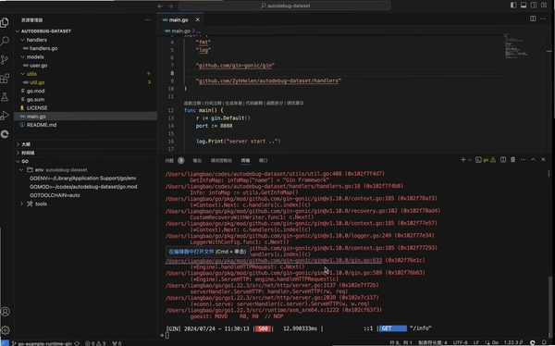
Task: Open the Explorer view in activity bar
Action: pyautogui.click(x=5, y=22)
